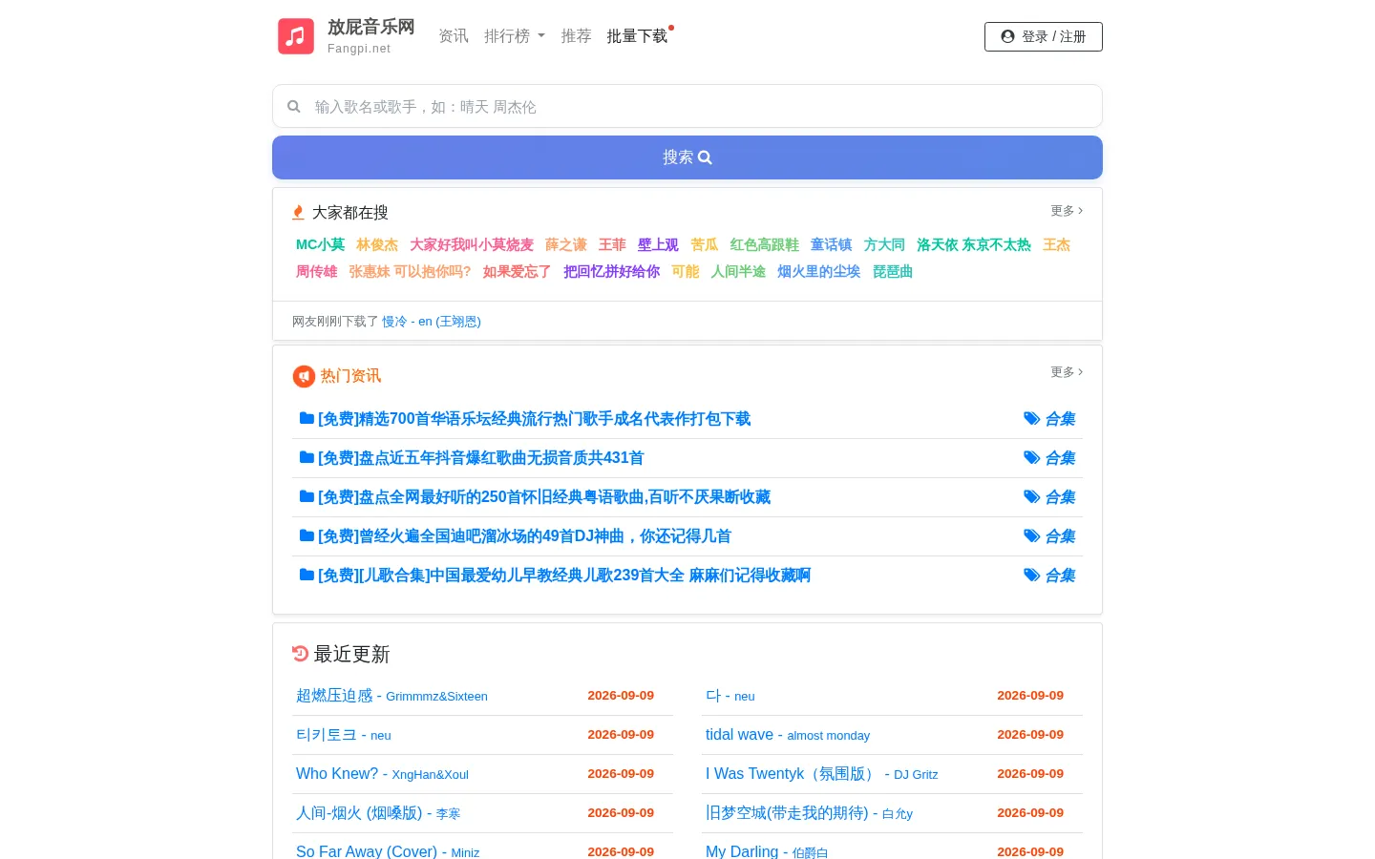Click folder icon before 怀旧经典粤语歌曲 entry
This screenshot has width=1375, height=859.
[307, 496]
